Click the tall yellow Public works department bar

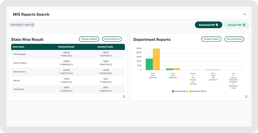[156, 59]
